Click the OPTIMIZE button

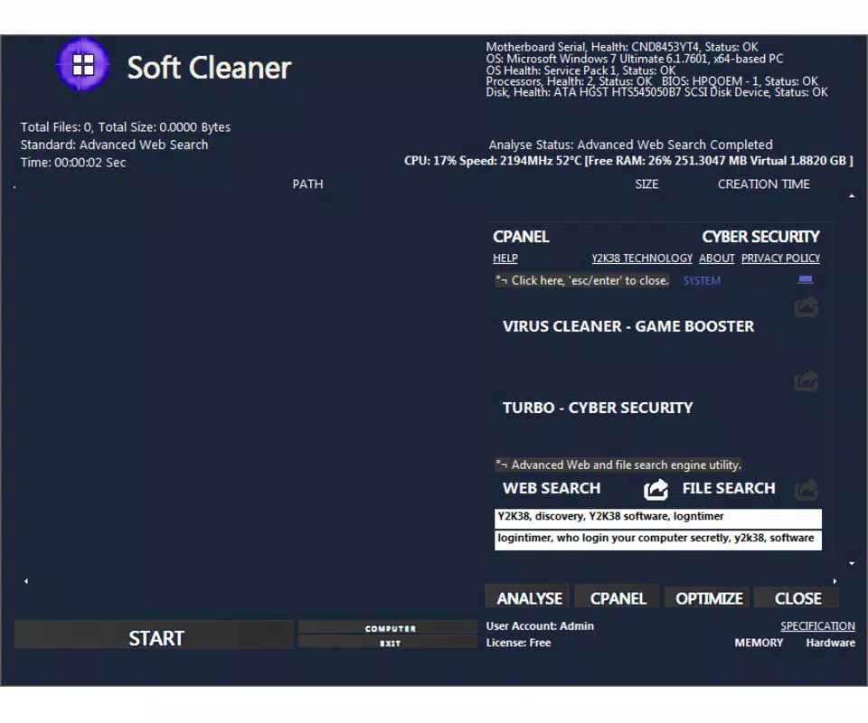[708, 597]
